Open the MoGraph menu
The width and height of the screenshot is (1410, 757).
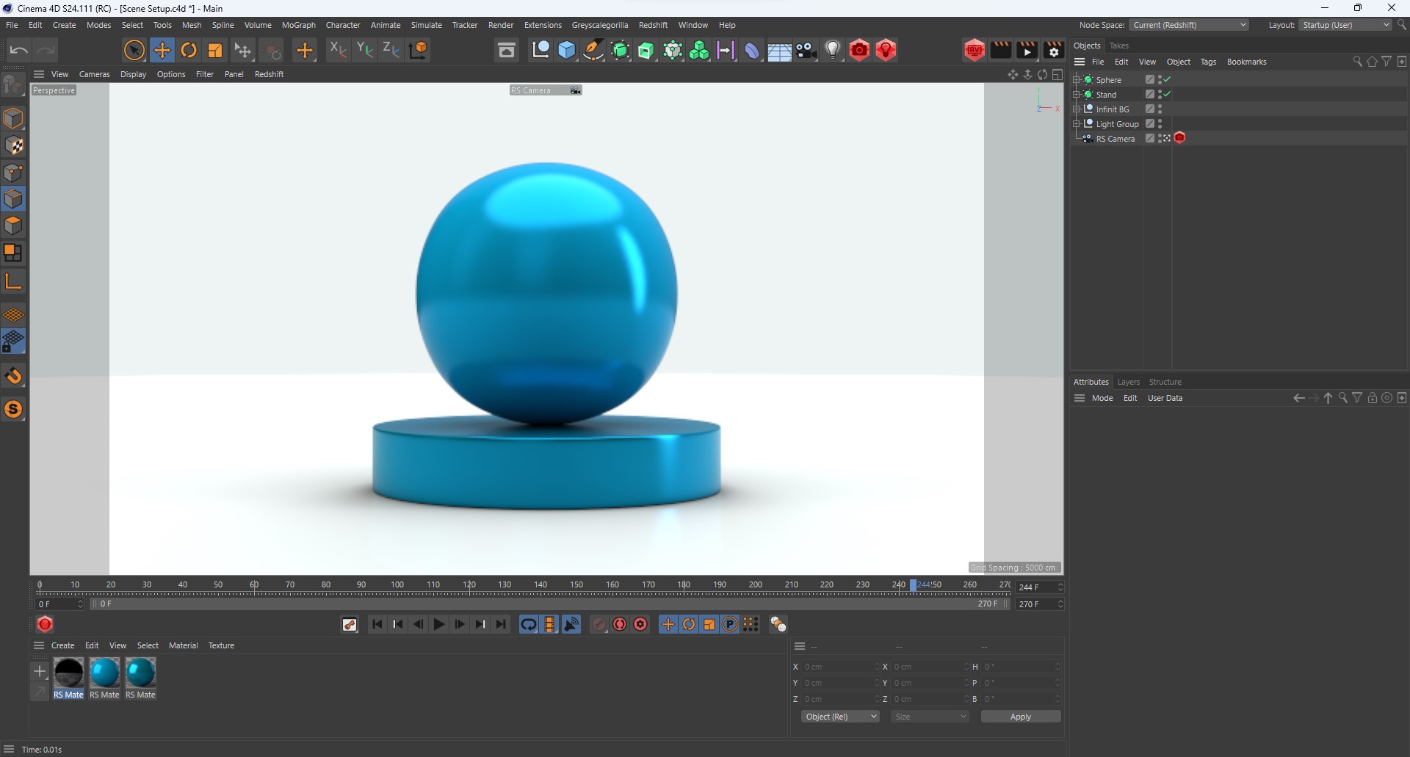coord(298,24)
